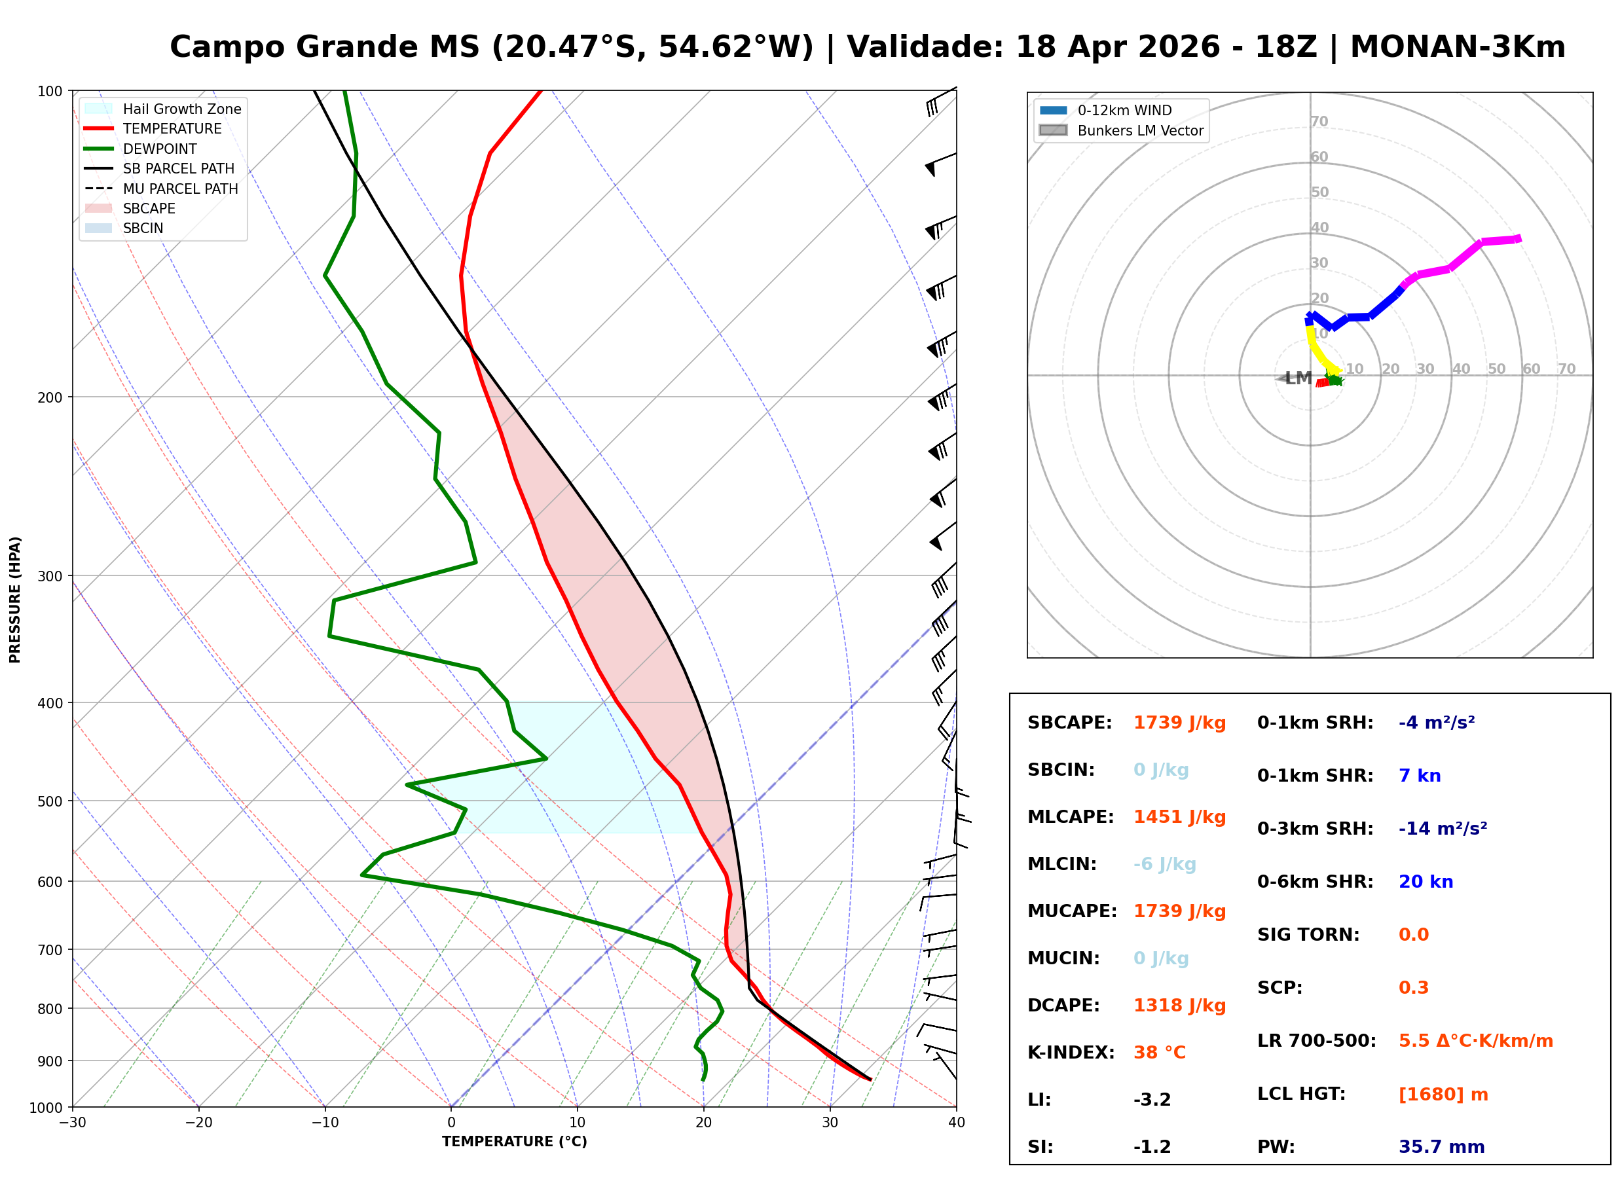Viewport: 1620px width, 1198px height.
Task: Click the SBCAPE 1739 J/kg value
Action: click(x=1179, y=723)
